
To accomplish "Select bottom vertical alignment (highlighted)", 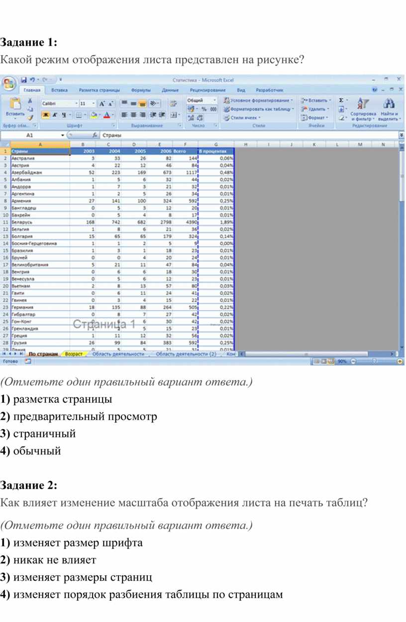I will coord(143,103).
